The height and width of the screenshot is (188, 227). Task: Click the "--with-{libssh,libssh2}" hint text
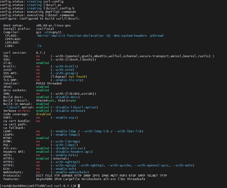click(x=73, y=59)
